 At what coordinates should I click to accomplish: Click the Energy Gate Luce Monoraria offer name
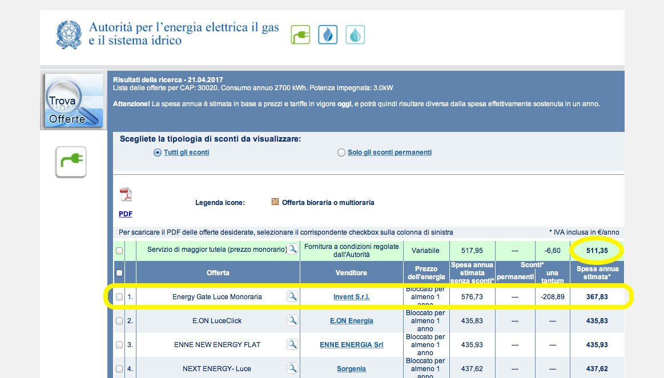(x=217, y=297)
